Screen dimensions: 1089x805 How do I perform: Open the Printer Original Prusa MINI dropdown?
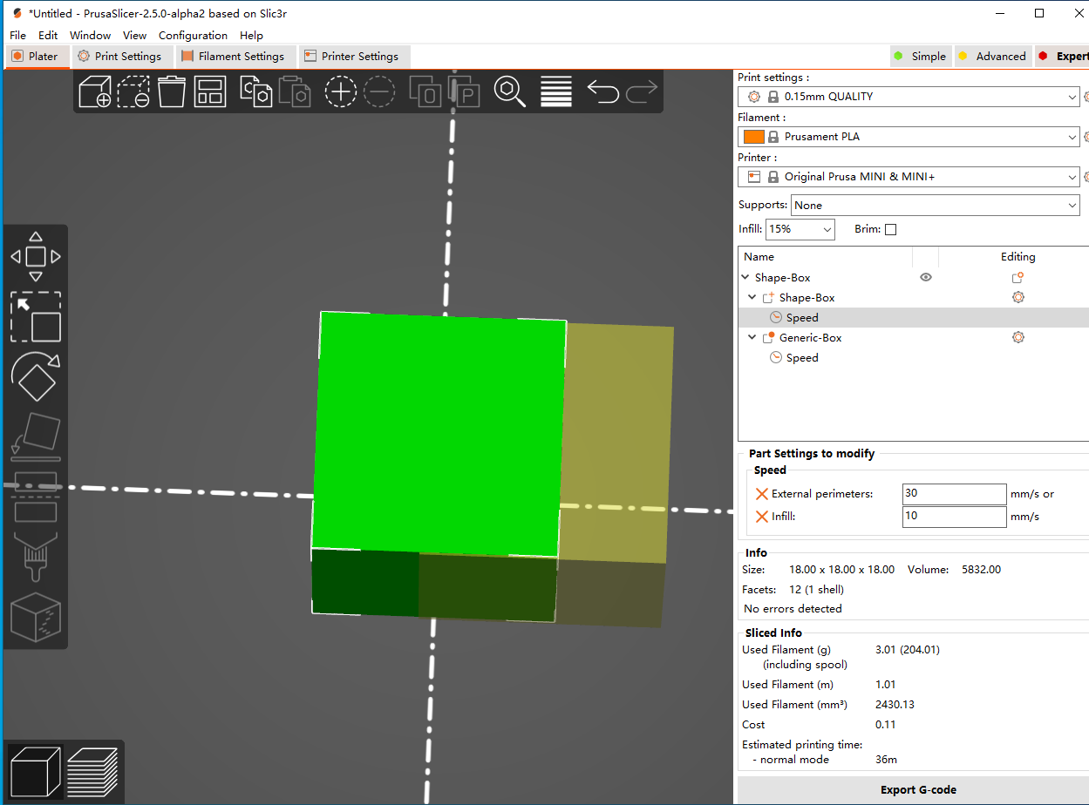pos(909,177)
